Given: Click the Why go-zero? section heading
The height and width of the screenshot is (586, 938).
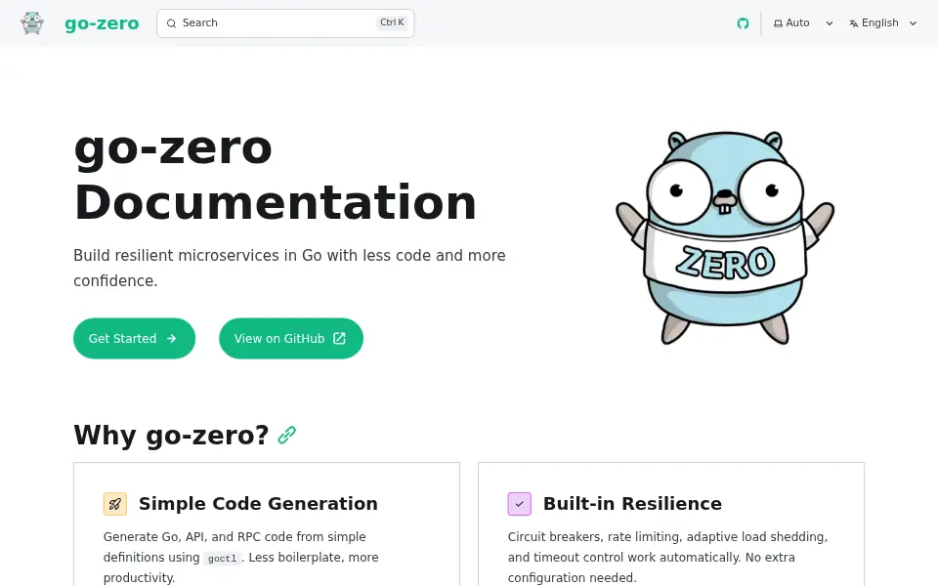Looking at the screenshot, I should pyautogui.click(x=171, y=436).
